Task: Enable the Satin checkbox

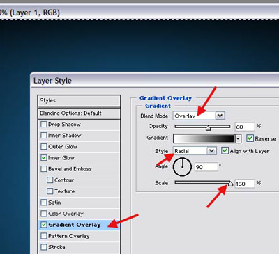Action: [x=44, y=203]
